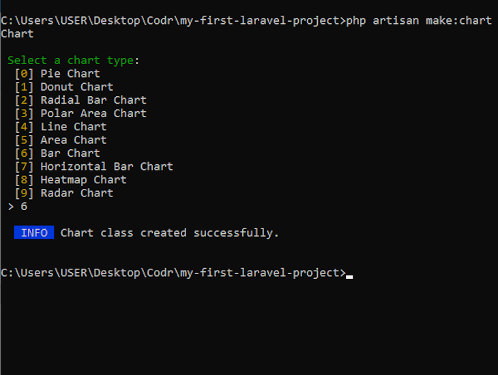Click the blue INFO badge

(x=34, y=233)
